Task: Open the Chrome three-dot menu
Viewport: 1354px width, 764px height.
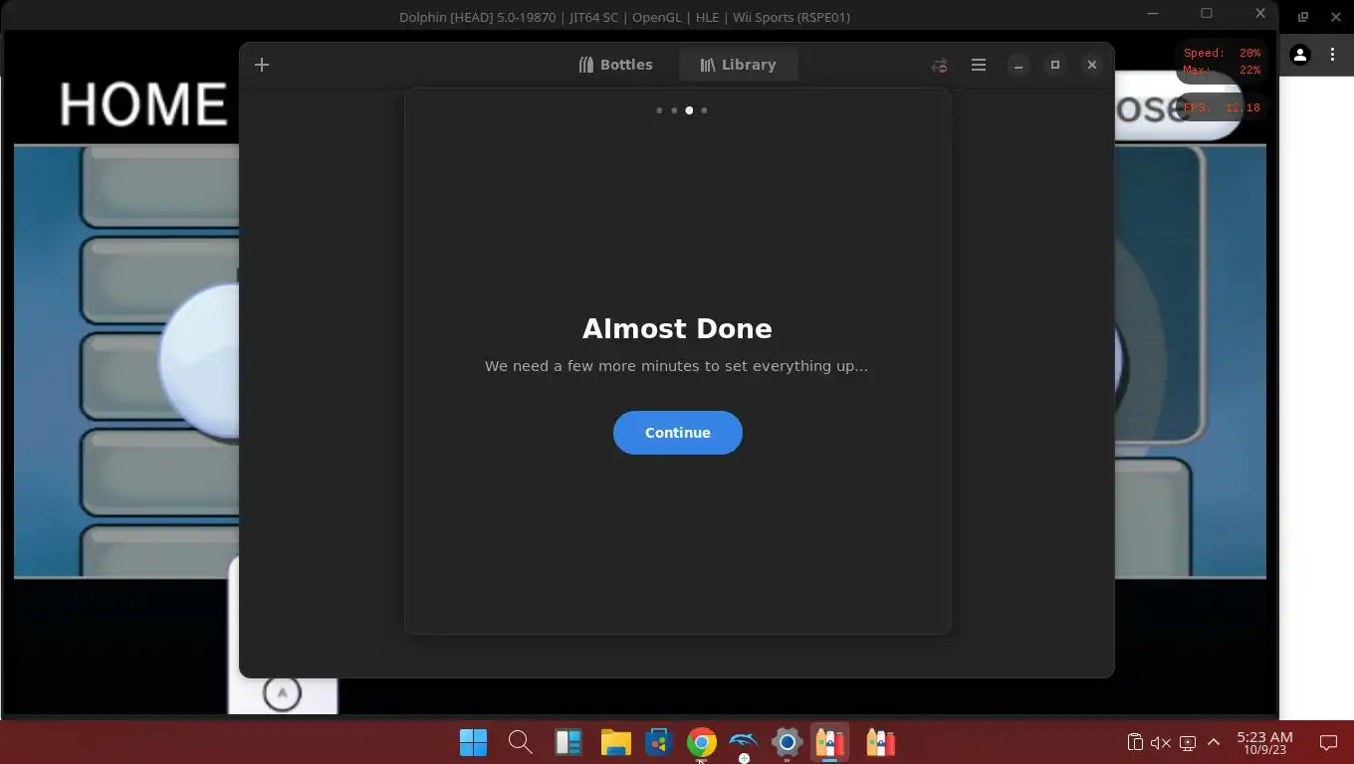Action: tap(1332, 56)
